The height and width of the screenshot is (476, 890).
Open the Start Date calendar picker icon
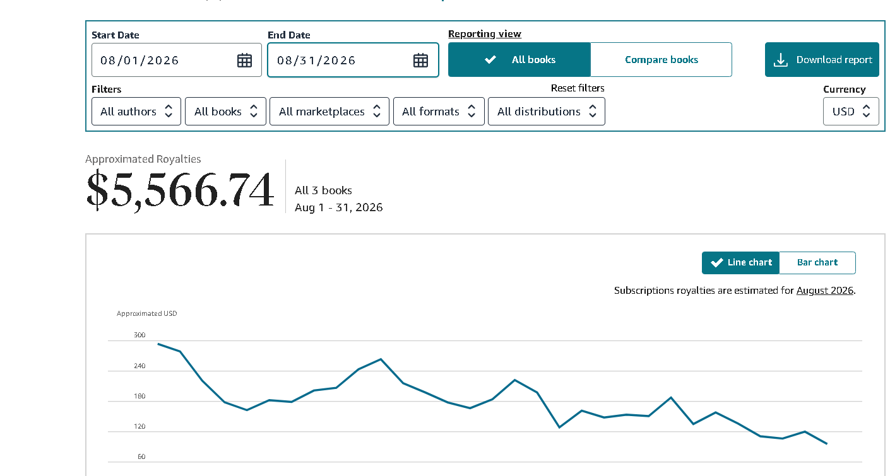point(244,61)
